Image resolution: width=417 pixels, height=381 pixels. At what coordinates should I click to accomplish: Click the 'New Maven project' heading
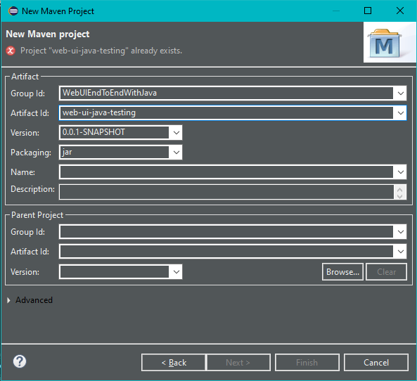click(48, 34)
